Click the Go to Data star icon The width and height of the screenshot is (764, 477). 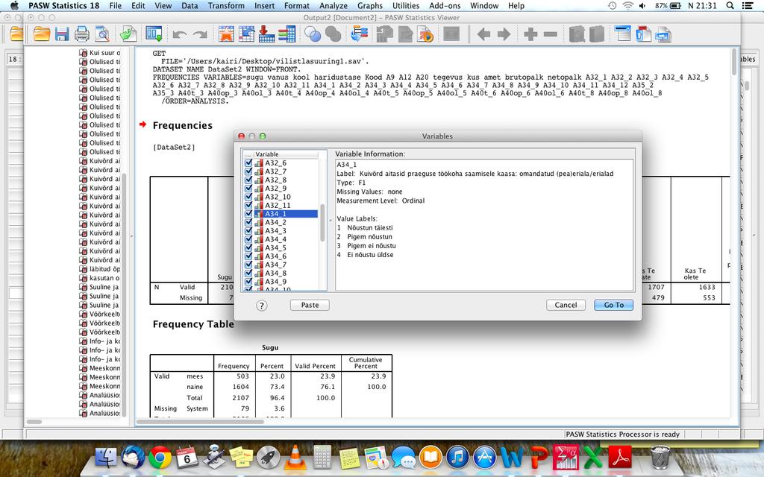226,34
